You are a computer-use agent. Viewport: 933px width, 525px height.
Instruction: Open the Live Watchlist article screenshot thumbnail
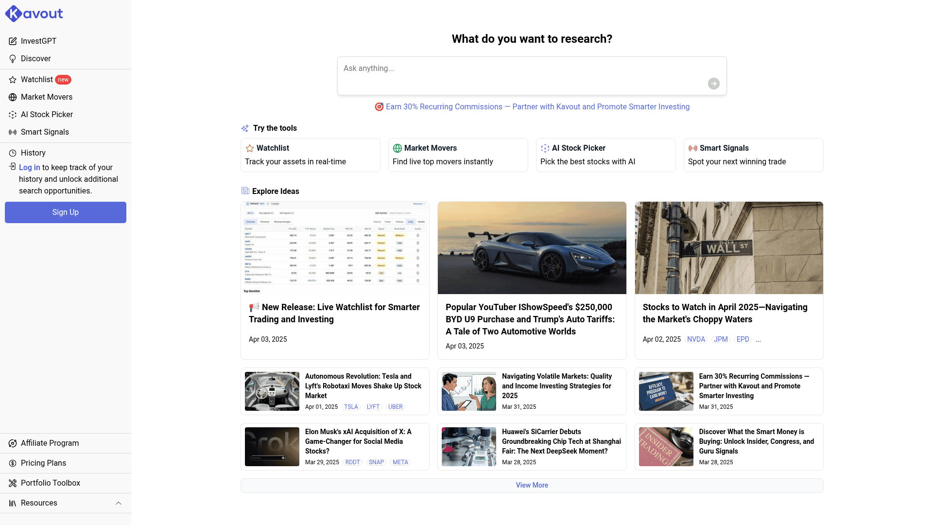(x=335, y=248)
